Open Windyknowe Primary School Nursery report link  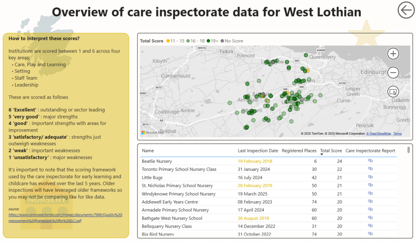370,193
